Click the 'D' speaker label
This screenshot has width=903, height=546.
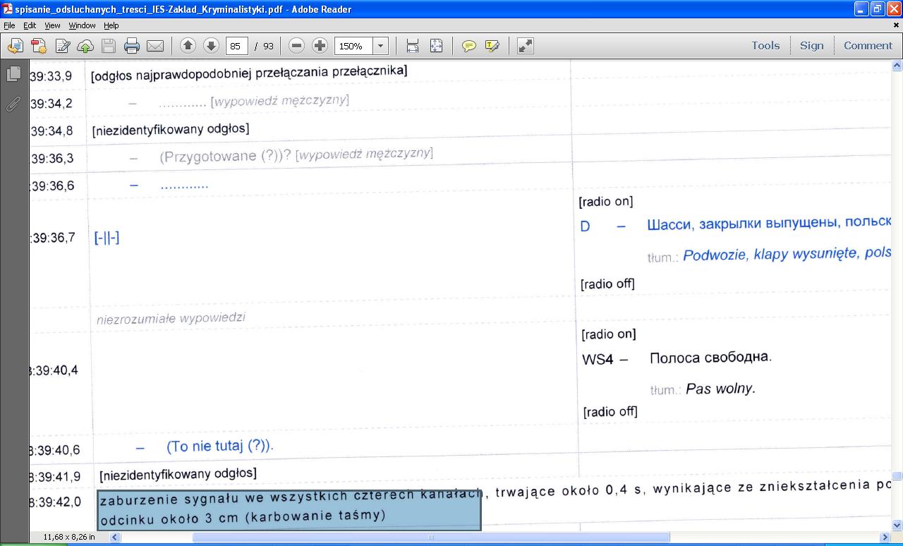pos(585,226)
